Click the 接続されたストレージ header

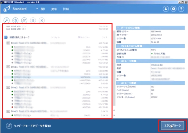tap(20, 37)
